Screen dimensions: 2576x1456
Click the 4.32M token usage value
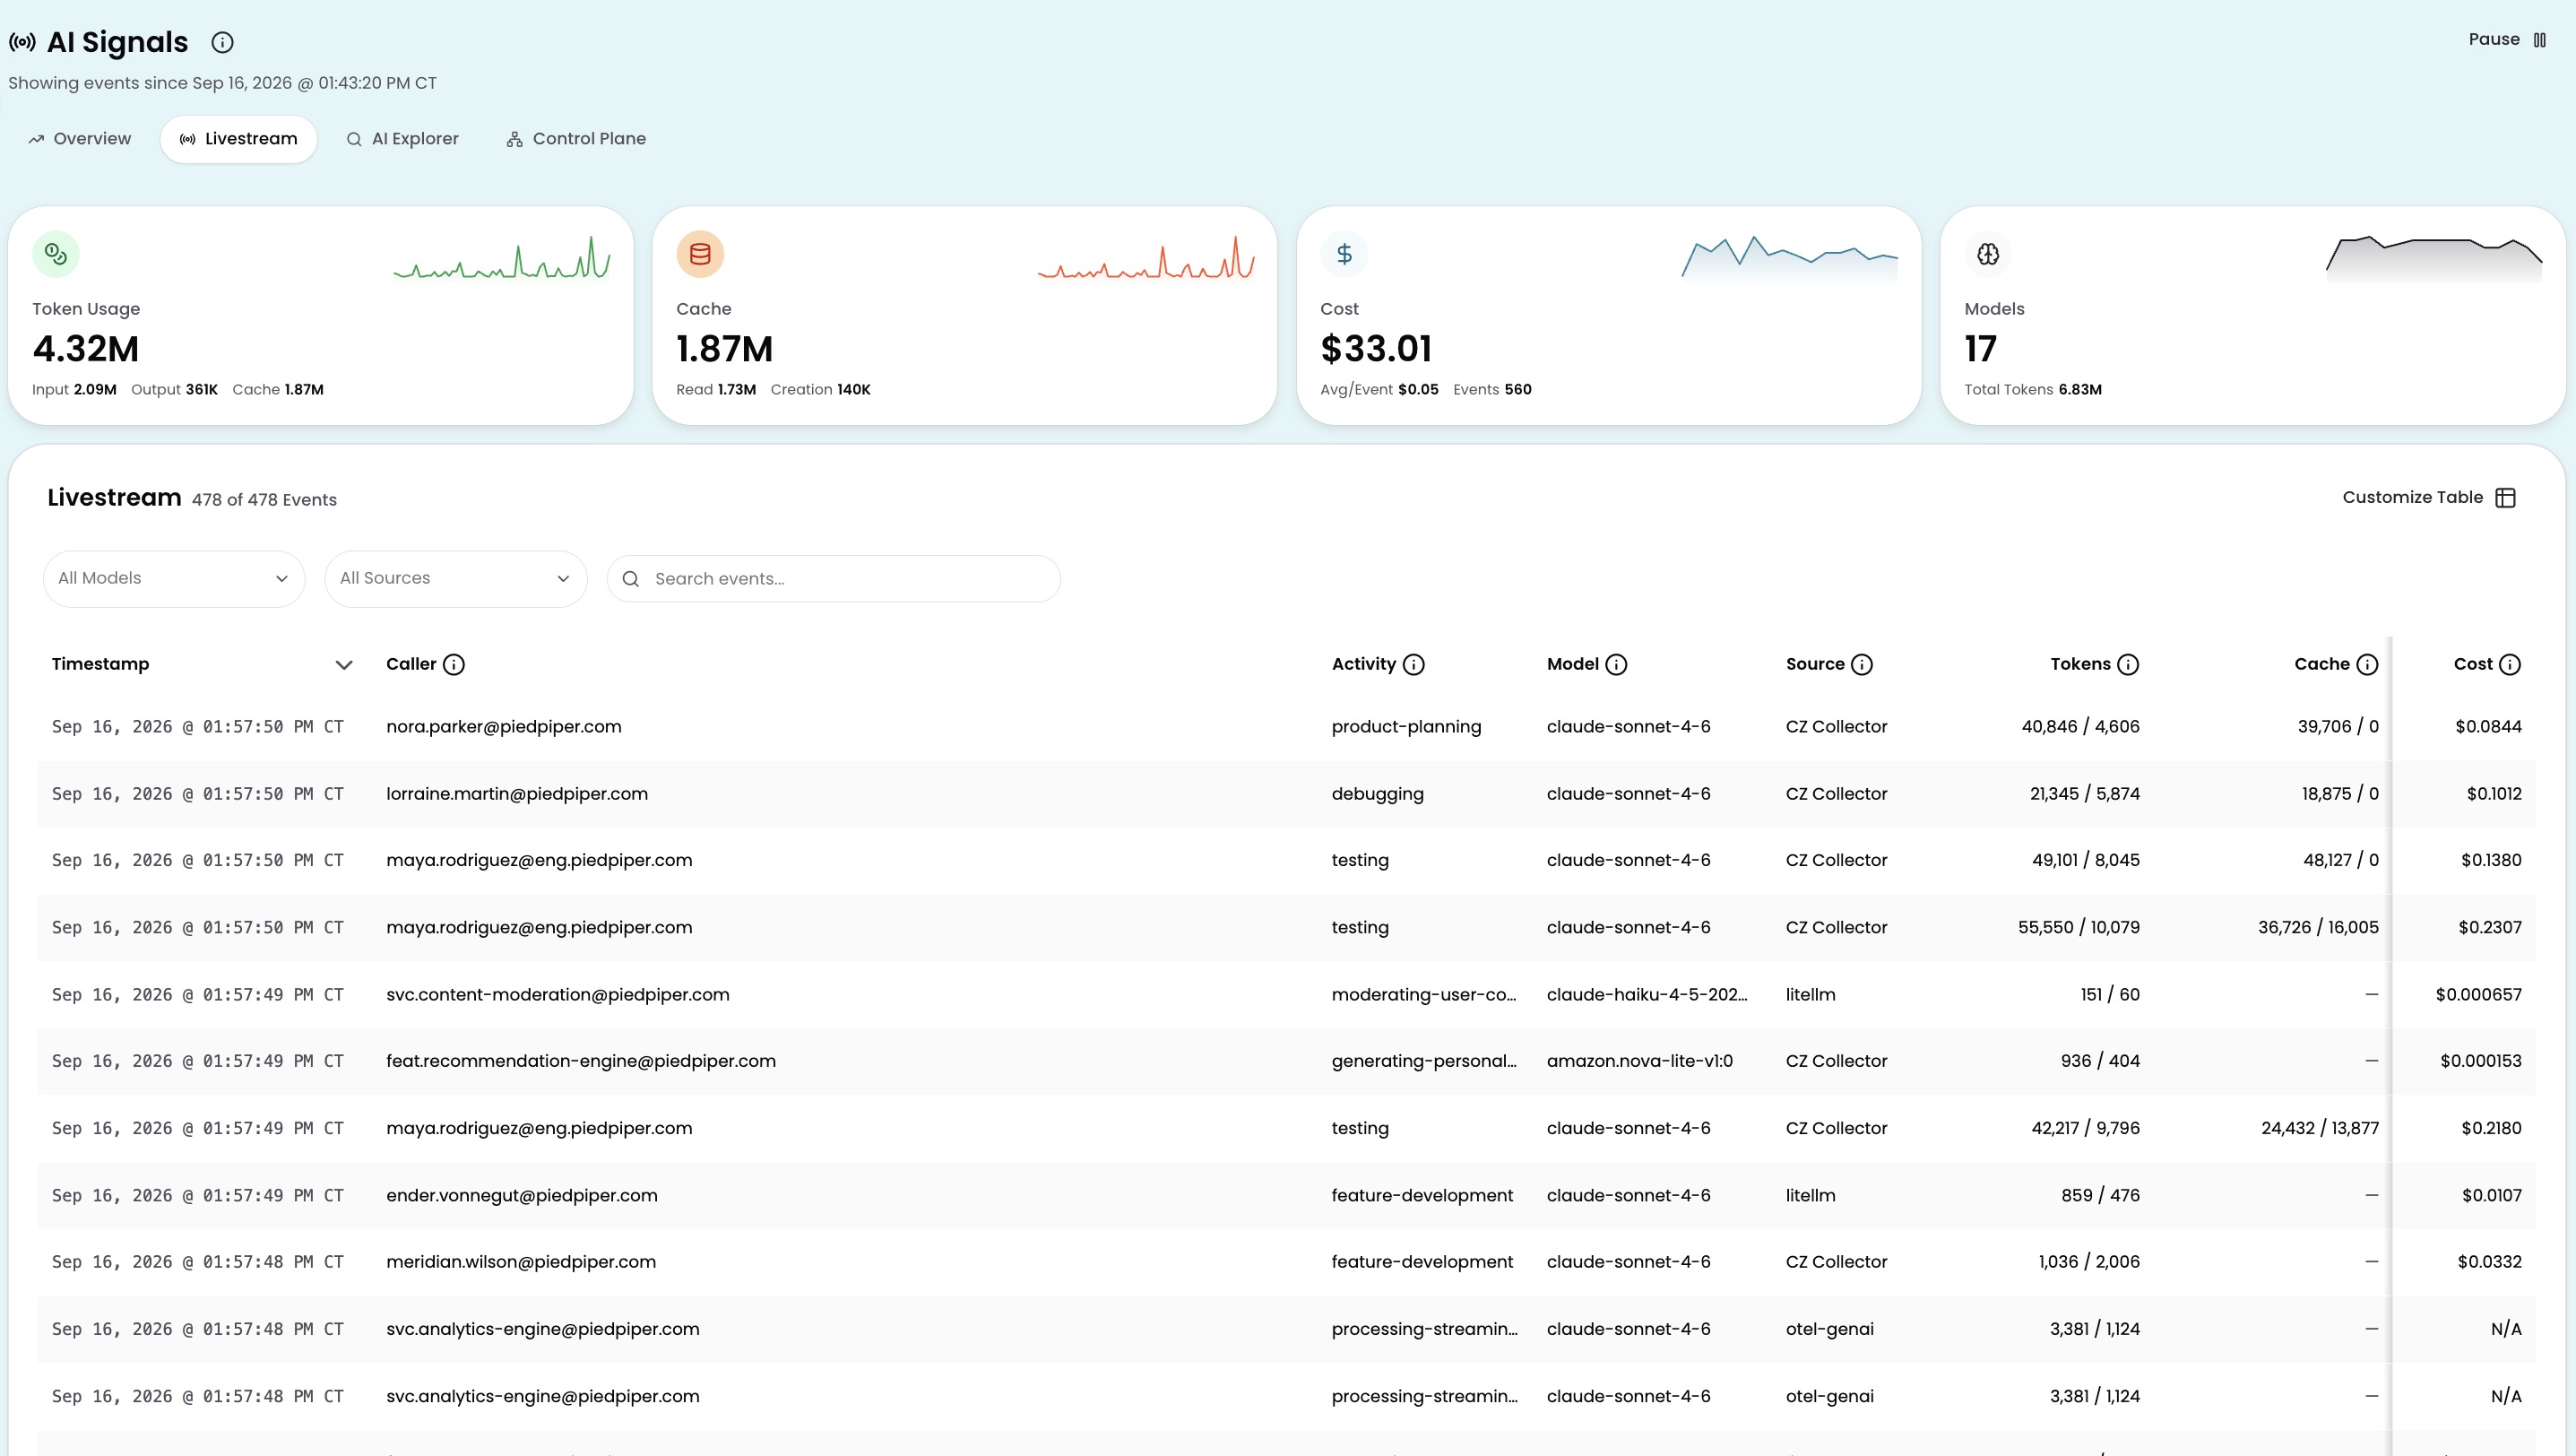(85, 349)
